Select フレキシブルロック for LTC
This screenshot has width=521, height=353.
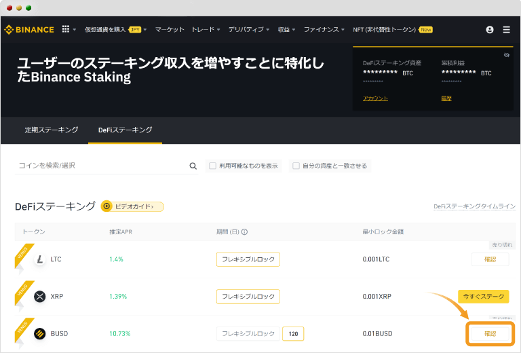(x=248, y=259)
